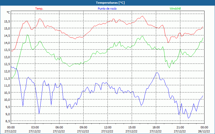
Task: Click the 27/12/22 date beneath 21:00
Action: click(x=180, y=131)
